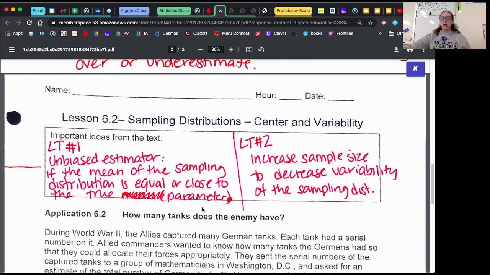Open the Clever bookmark

[276, 34]
